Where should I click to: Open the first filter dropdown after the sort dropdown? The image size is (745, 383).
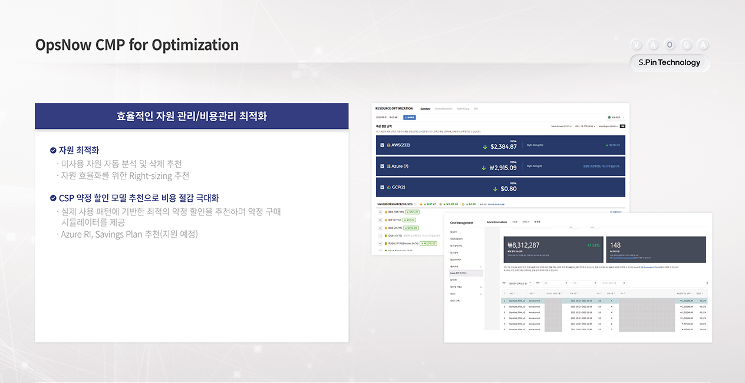click(556, 283)
